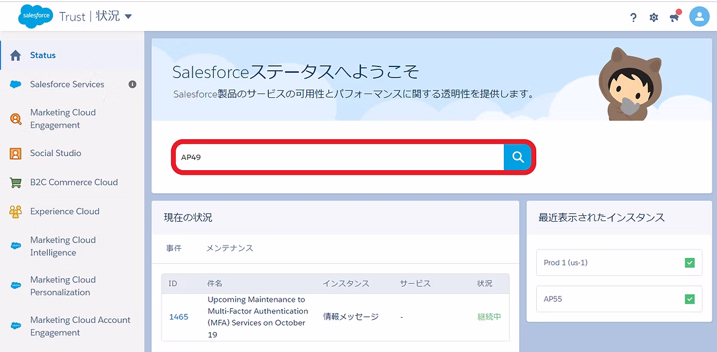Viewport: 717px width, 352px height.
Task: Open Marketing Cloud Engagement
Action: 63,119
